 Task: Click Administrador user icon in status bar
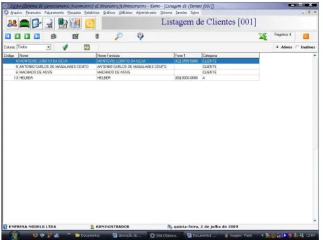[x=92, y=227]
